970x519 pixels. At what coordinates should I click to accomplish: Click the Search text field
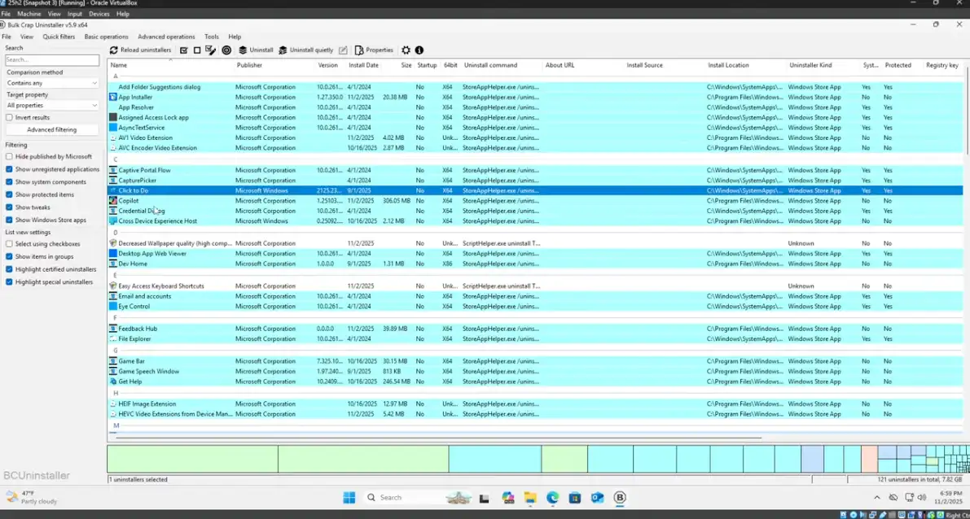pyautogui.click(x=51, y=60)
